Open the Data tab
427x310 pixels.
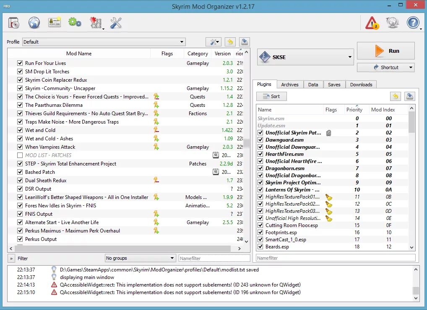(x=313, y=85)
